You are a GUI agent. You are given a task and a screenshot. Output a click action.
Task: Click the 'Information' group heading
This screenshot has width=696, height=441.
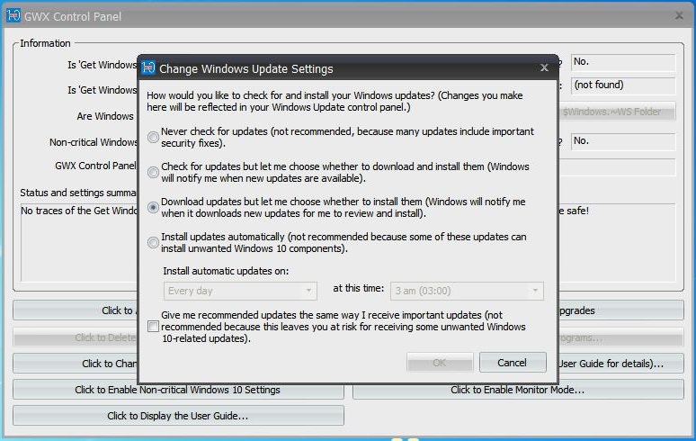coord(45,43)
